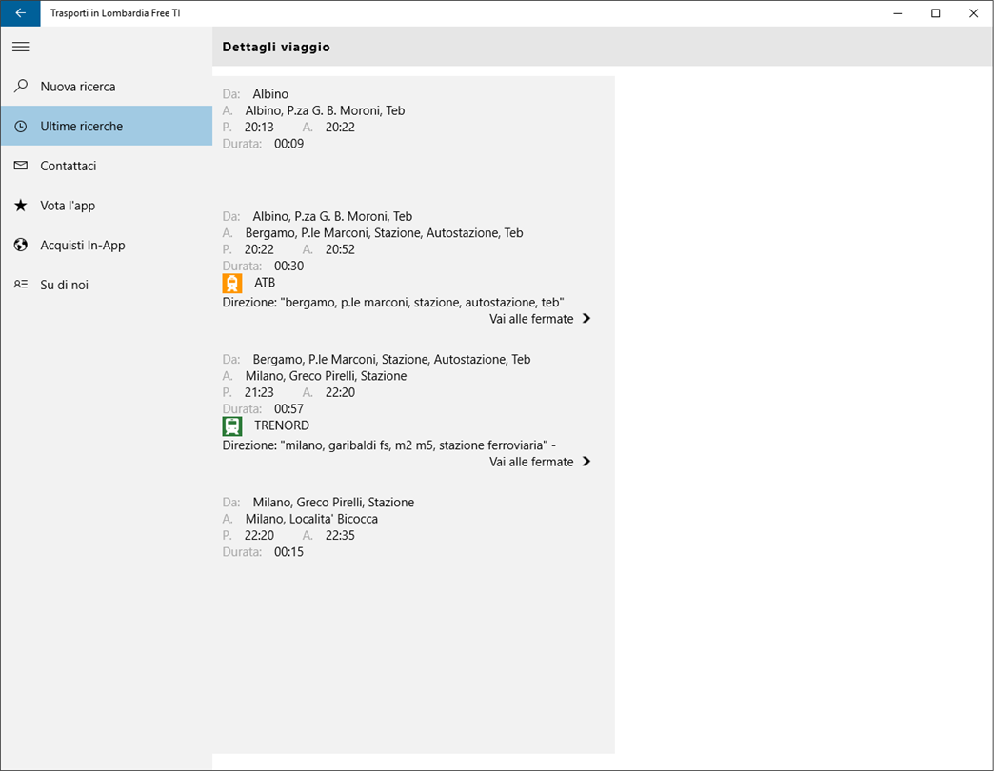Click 'Vai alle fermate' for TRENORD leg
The width and height of the screenshot is (994, 771).
click(531, 462)
